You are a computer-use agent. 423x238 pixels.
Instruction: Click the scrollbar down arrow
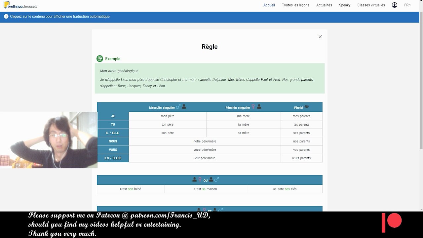(x=421, y=209)
